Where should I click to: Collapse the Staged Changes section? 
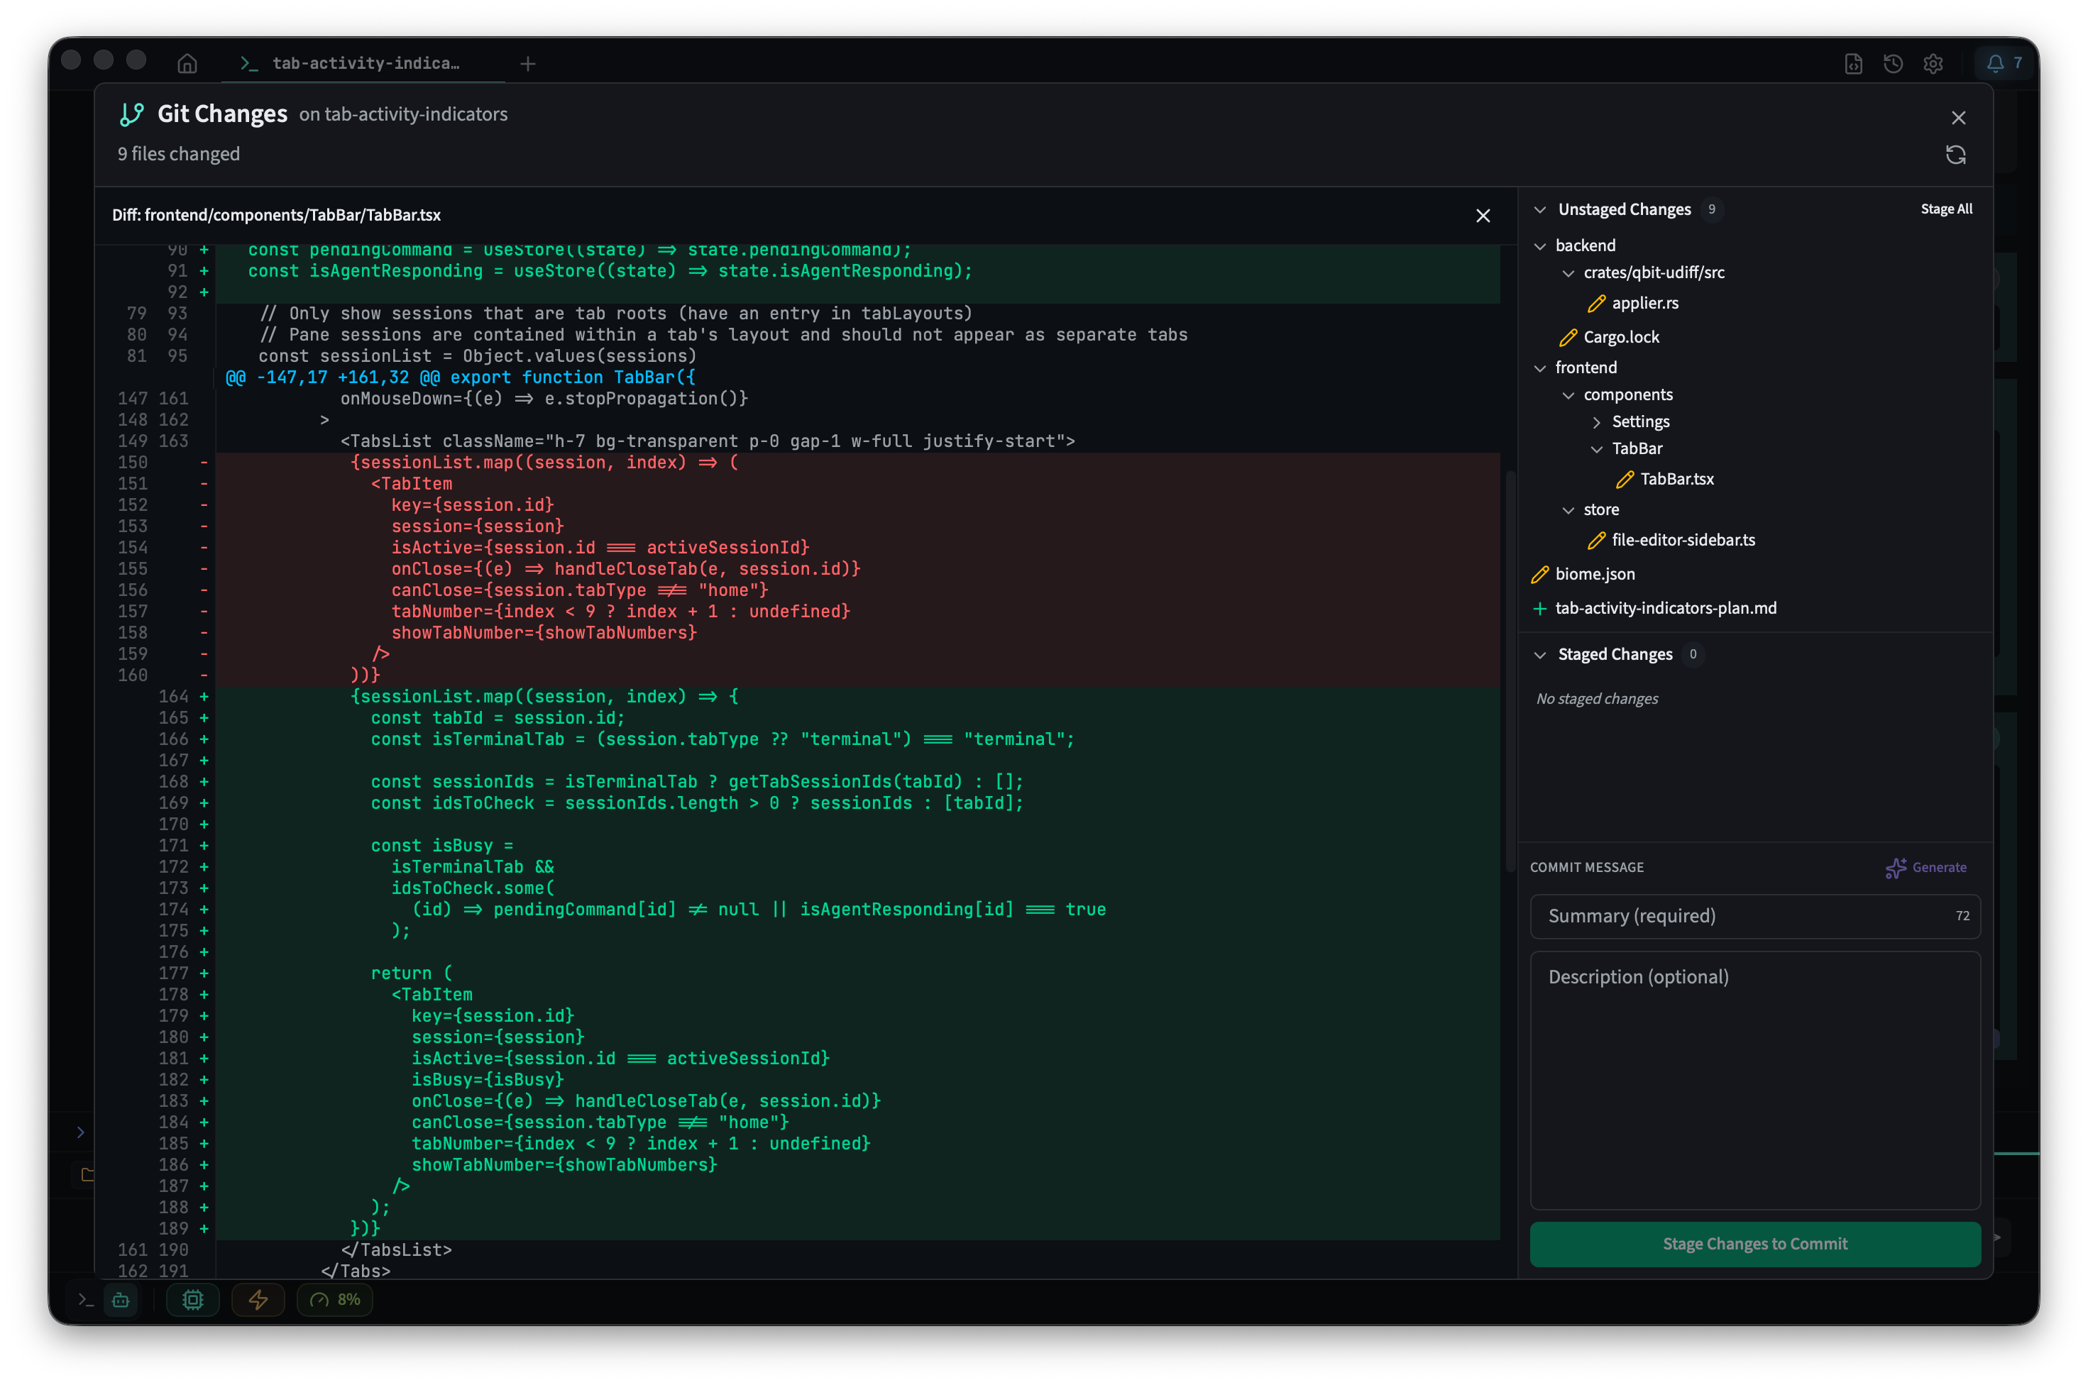pyautogui.click(x=1539, y=656)
